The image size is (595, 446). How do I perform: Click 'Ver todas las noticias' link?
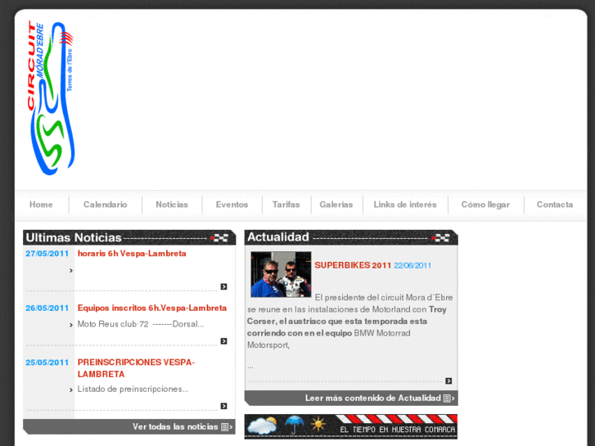175,426
